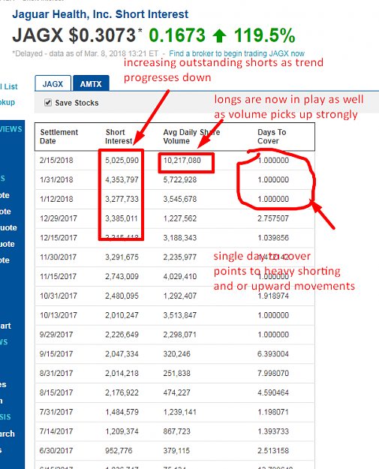The image size is (379, 469).
Task: Click average volume value 3,188,343
Action: tap(180, 238)
